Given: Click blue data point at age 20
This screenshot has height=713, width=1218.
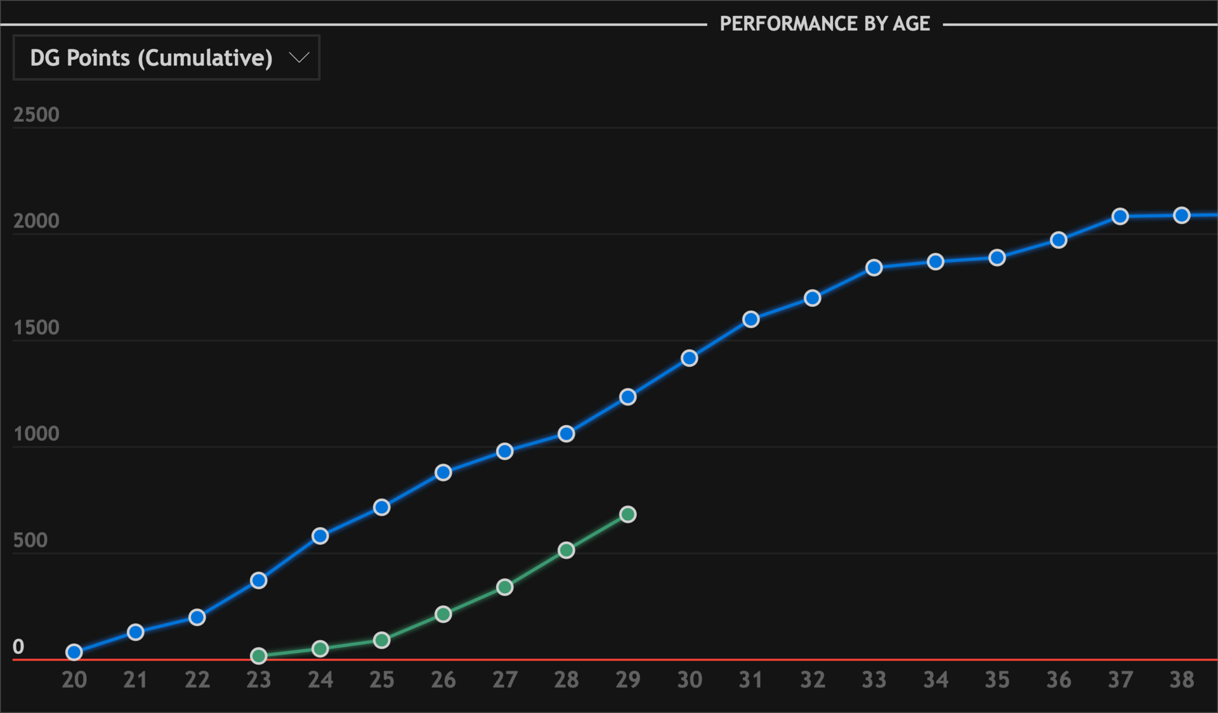Looking at the screenshot, I should pyautogui.click(x=74, y=652).
